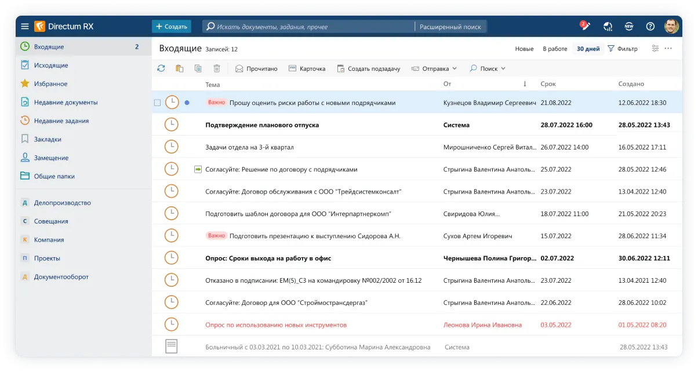698x372 pixels.
Task: Toggle the hamburger navigation menu
Action: (24, 27)
